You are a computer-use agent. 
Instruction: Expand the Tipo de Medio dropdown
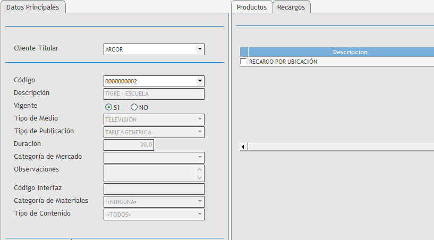pyautogui.click(x=200, y=119)
